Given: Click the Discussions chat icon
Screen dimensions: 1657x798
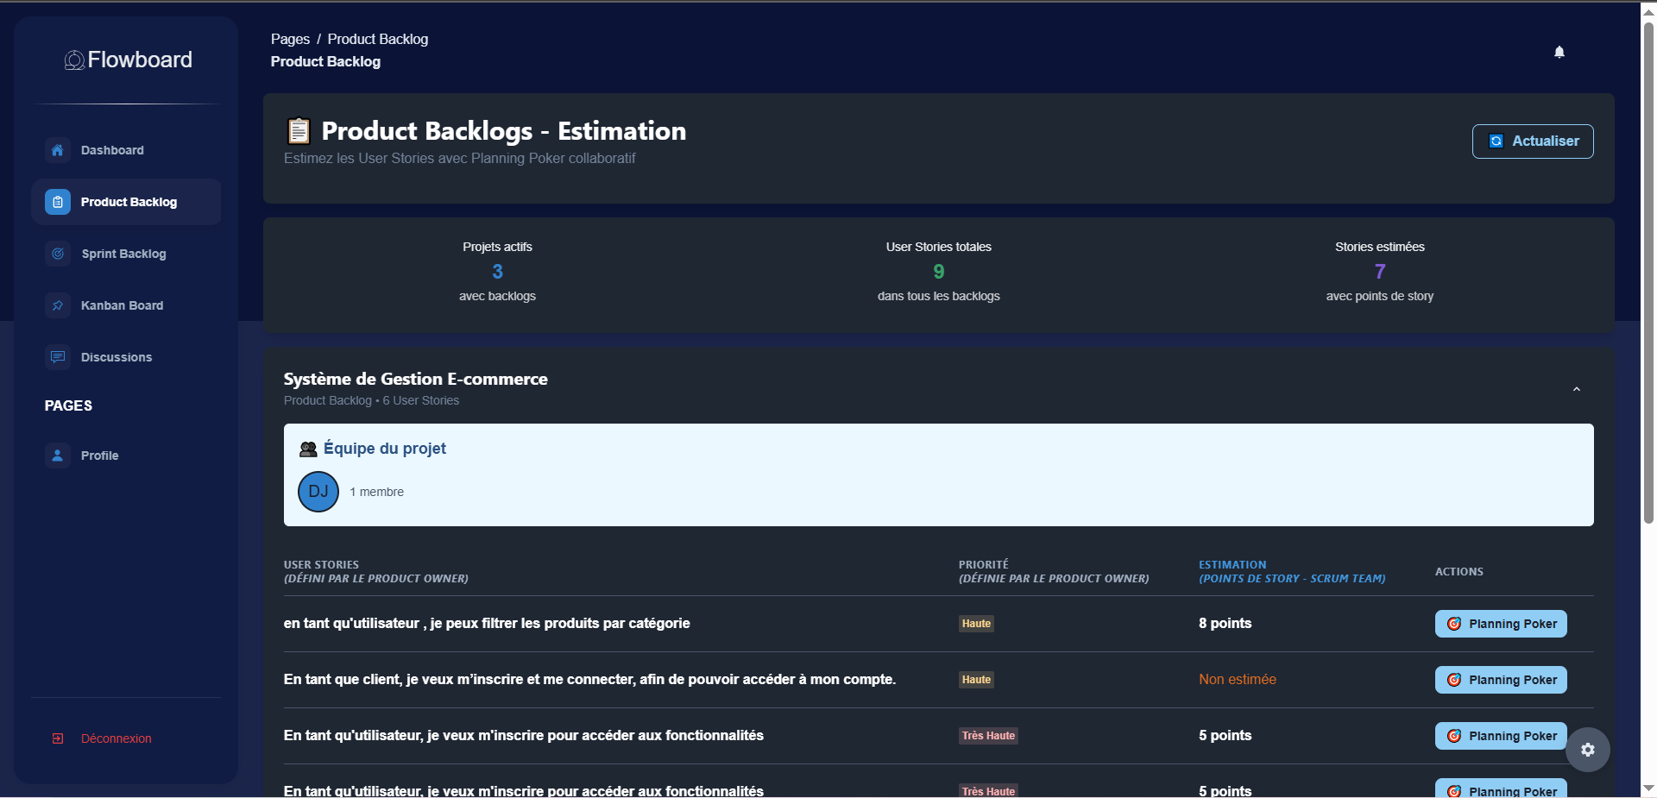Looking at the screenshot, I should 58,357.
